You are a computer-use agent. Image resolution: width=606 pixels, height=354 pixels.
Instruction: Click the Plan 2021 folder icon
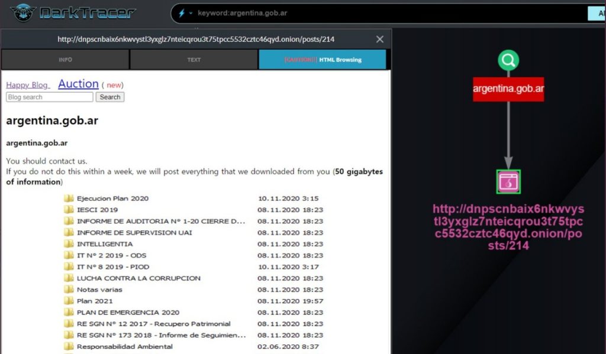(x=69, y=301)
